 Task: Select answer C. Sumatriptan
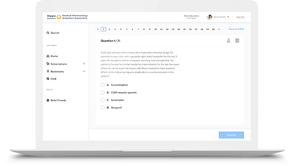(x=102, y=100)
